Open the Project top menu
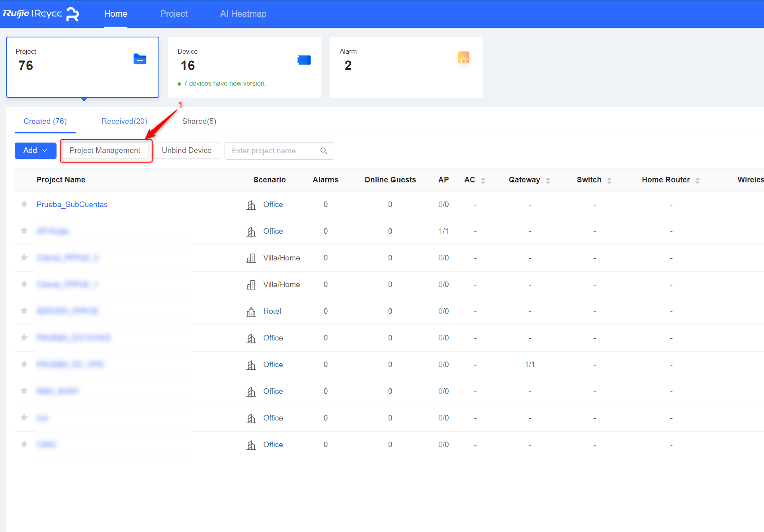Image resolution: width=764 pixels, height=532 pixels. [174, 14]
